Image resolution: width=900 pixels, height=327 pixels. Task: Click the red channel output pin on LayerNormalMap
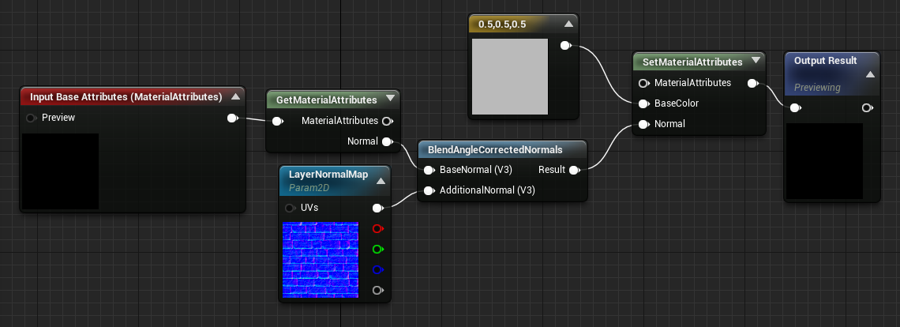pos(377,229)
